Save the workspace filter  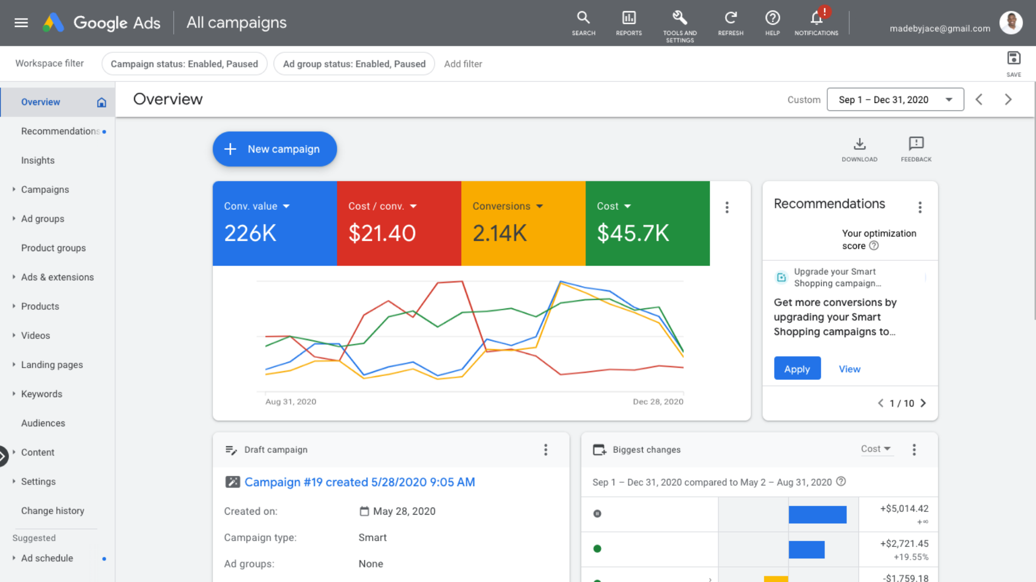1013,58
